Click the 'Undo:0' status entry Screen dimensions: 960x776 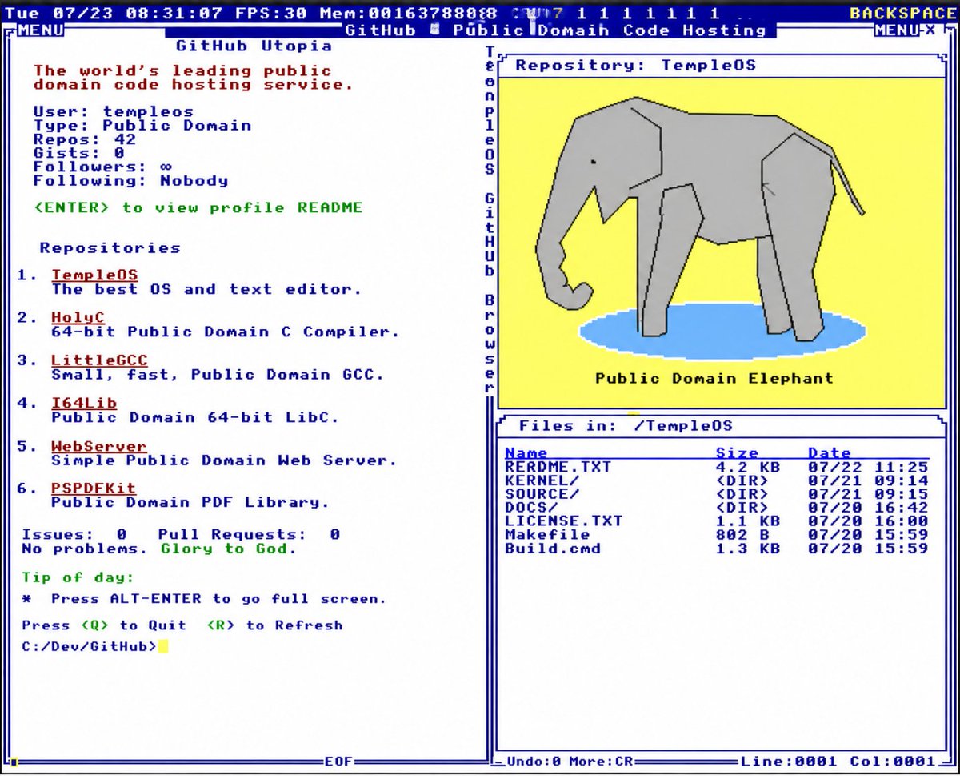point(534,761)
